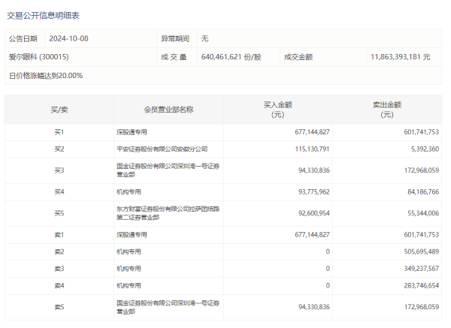
Task: Click the 日价格涨幅达到20.00% note
Action: 46,76
